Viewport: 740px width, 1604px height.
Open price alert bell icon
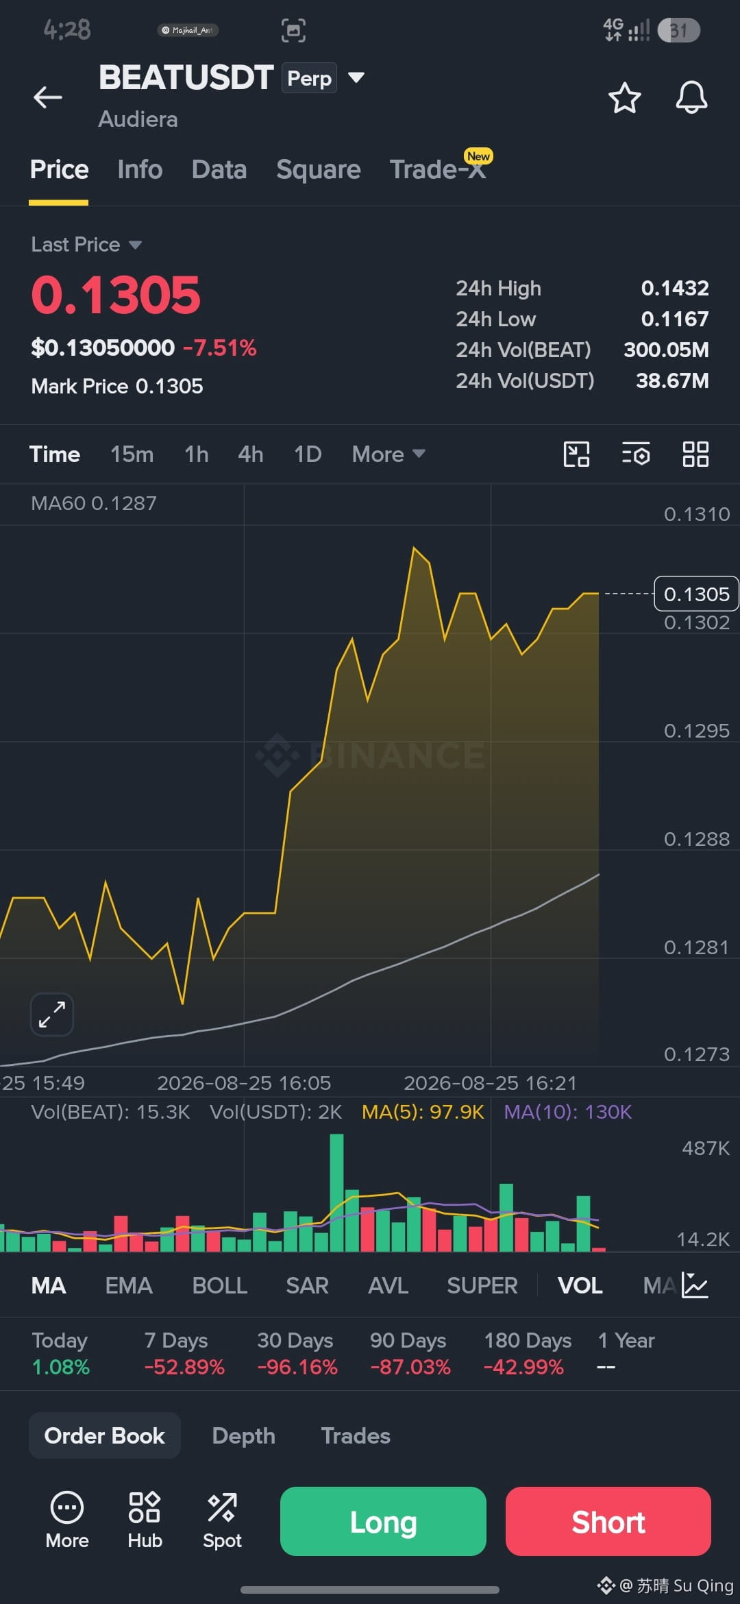click(691, 97)
